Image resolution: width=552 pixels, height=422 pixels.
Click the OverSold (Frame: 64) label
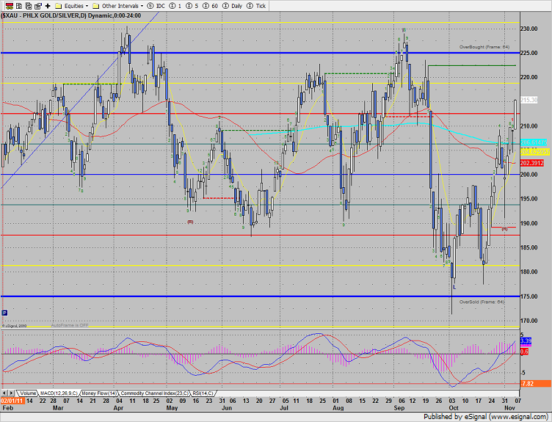482,302
